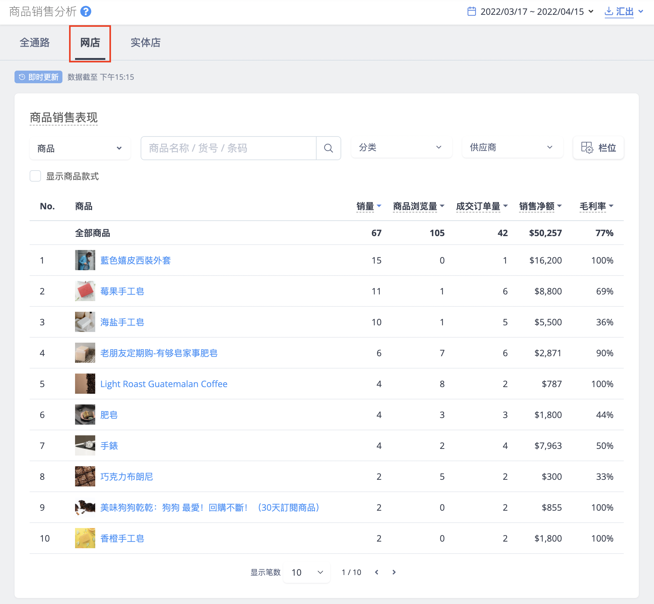Click the $16,200 net sales cell

546,260
